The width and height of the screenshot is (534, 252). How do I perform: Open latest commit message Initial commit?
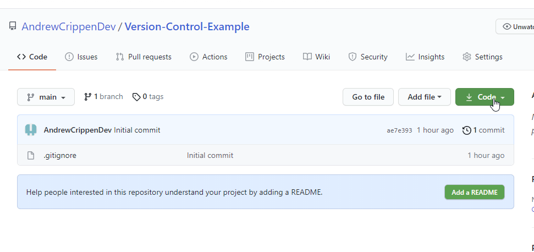coord(137,130)
